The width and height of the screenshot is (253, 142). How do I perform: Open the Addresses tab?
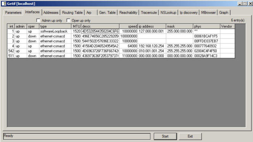[51, 13]
